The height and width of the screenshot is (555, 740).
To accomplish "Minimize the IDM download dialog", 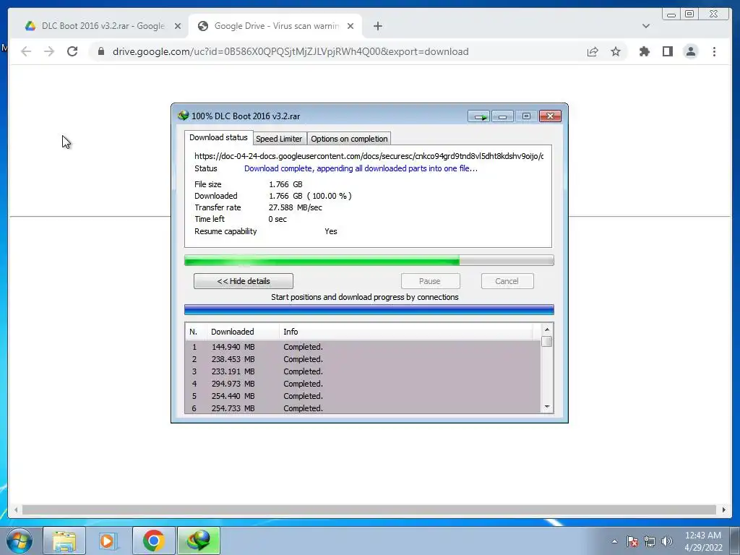I will [x=503, y=116].
